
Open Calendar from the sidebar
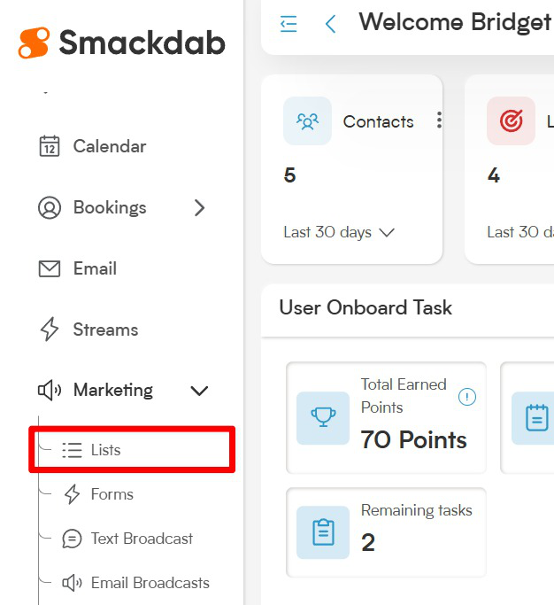pyautogui.click(x=93, y=146)
